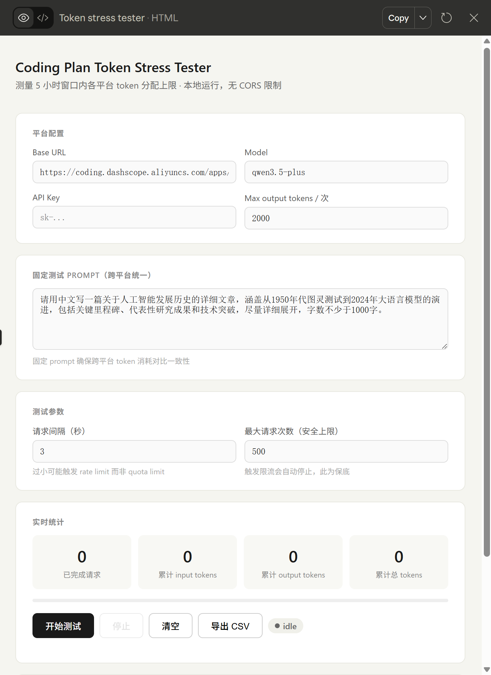The height and width of the screenshot is (675, 491).
Task: Click the API Key input field
Action: click(x=134, y=217)
